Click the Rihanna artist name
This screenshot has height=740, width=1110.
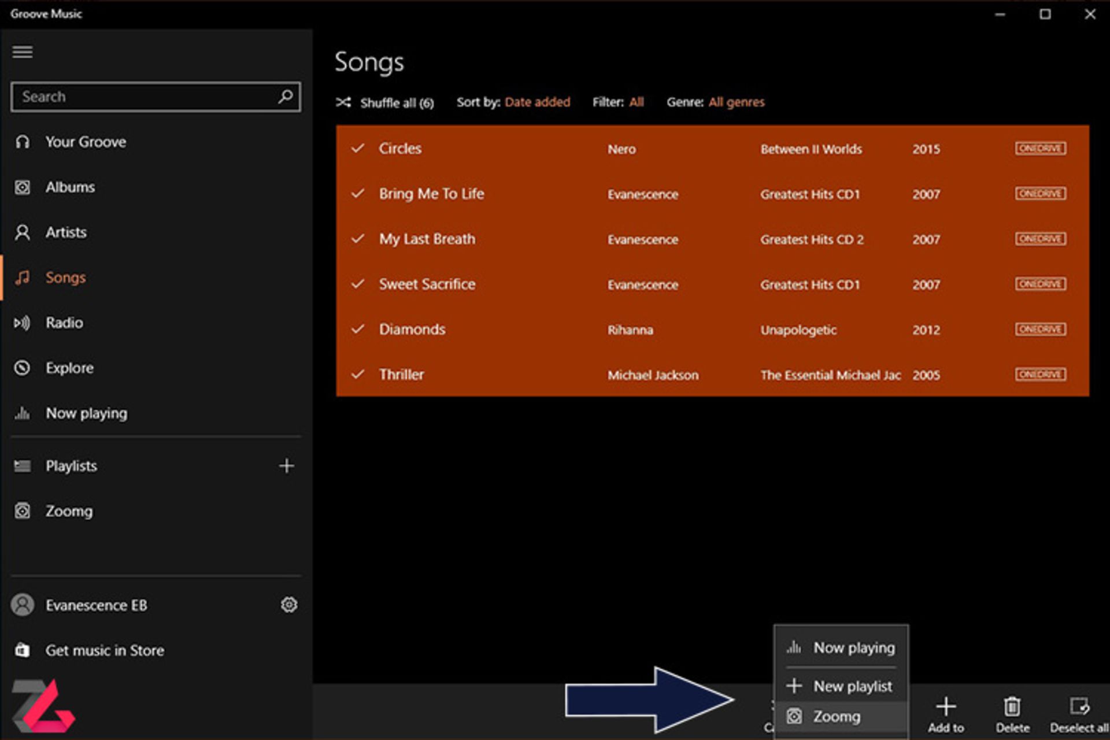630,330
